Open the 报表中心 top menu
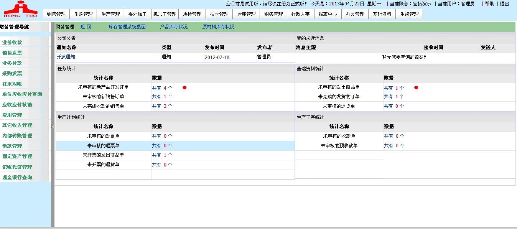This screenshot has width=517, height=229. [328, 14]
